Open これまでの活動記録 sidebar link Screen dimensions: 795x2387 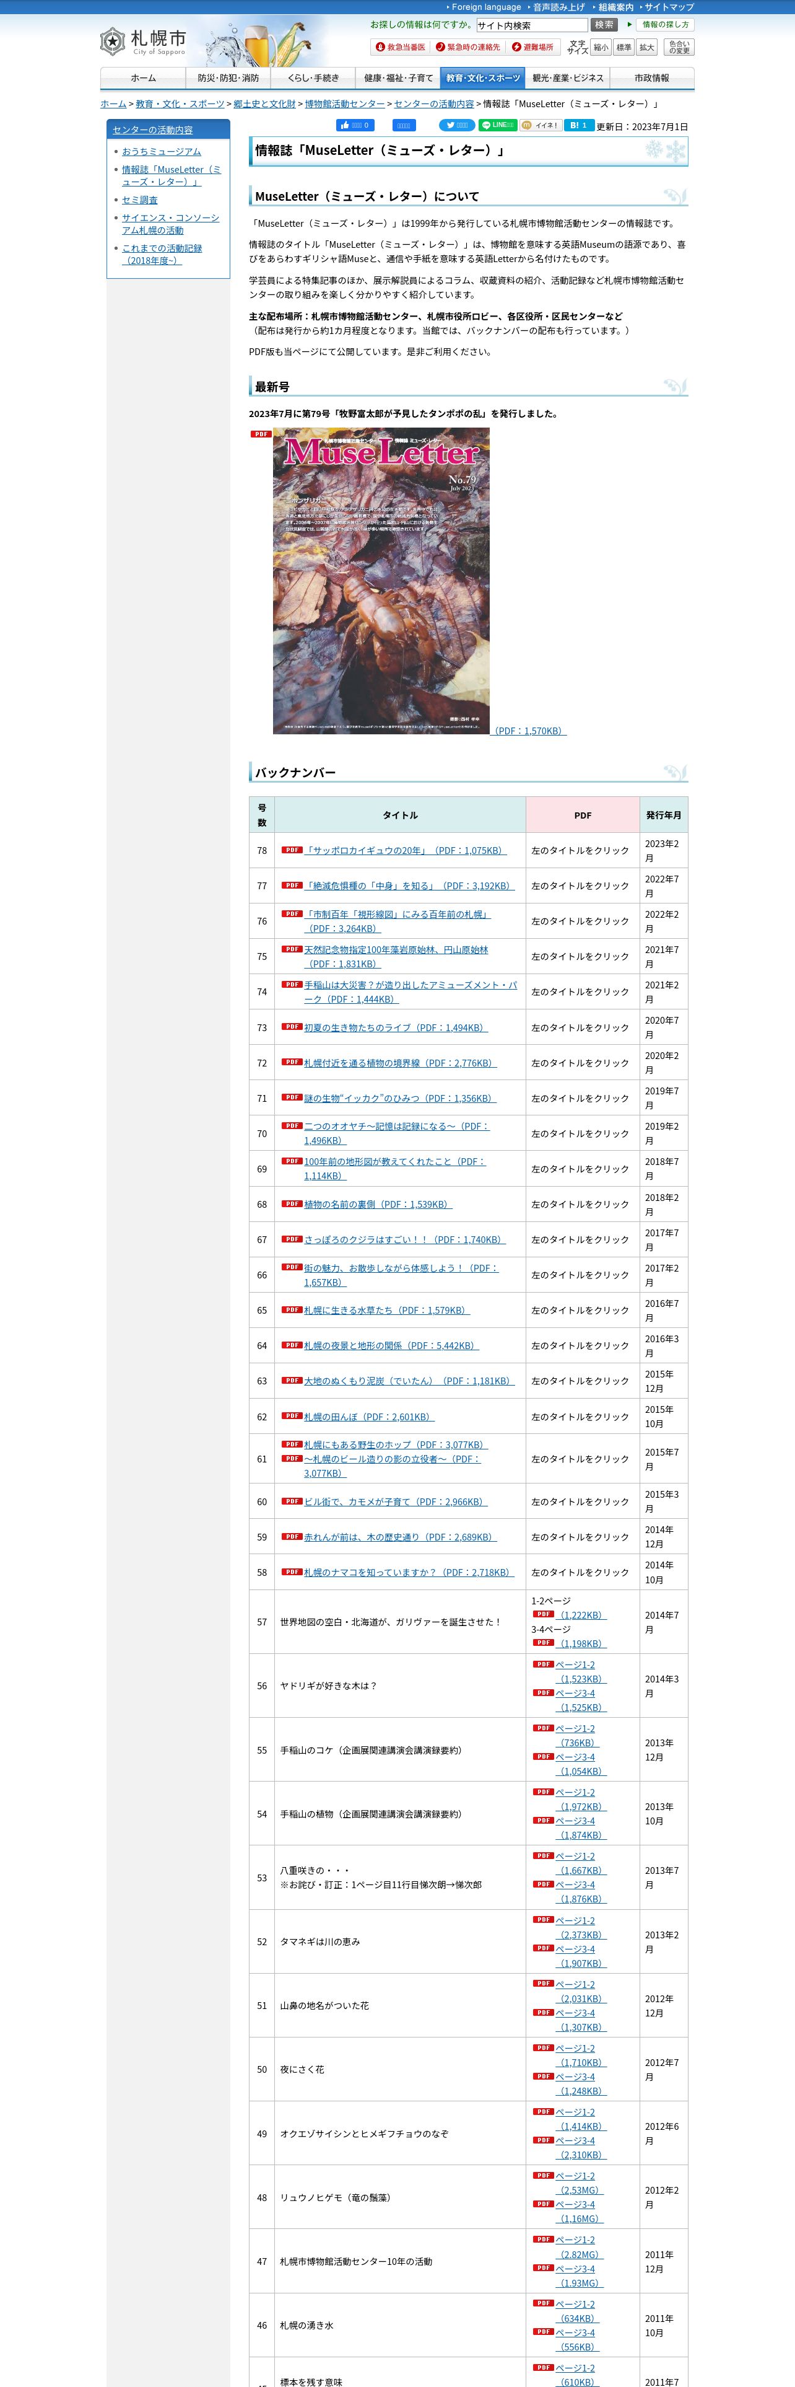[162, 254]
